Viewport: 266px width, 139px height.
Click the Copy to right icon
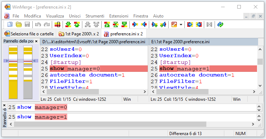[x=135, y=25]
